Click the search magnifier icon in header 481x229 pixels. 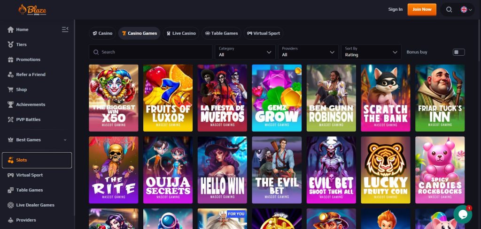pyautogui.click(x=449, y=9)
